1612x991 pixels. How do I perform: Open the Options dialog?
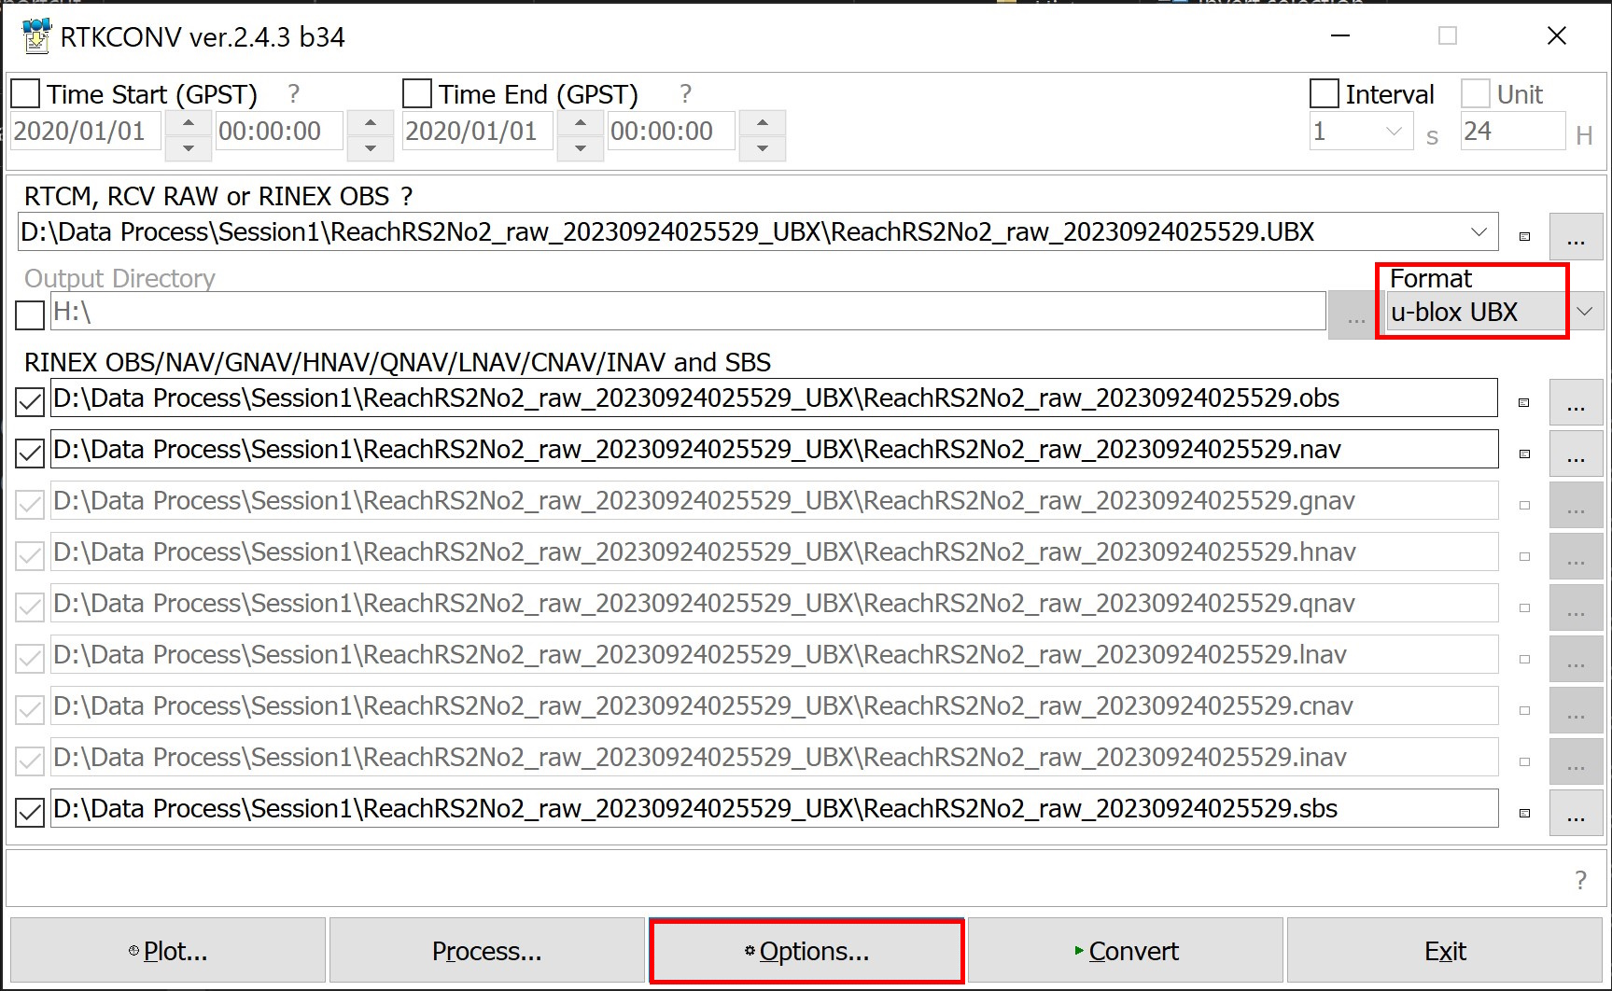[806, 951]
